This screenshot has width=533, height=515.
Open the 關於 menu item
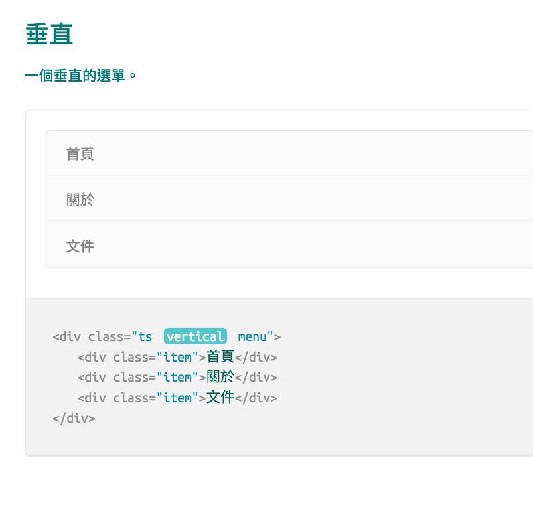pyautogui.click(x=289, y=199)
